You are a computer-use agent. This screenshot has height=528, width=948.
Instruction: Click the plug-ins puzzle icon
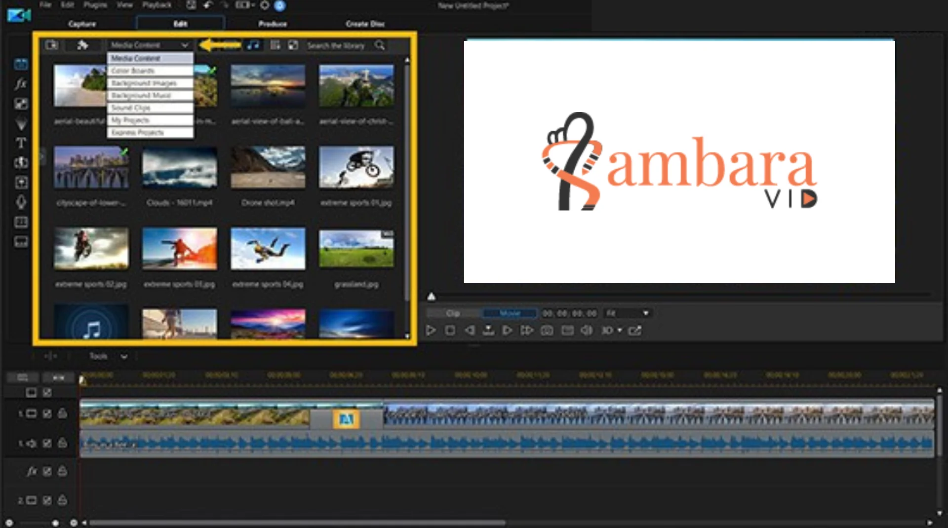(x=82, y=45)
